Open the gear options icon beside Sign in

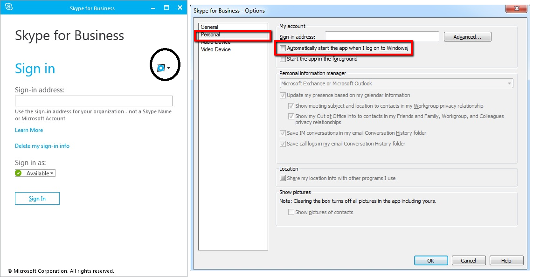[161, 68]
